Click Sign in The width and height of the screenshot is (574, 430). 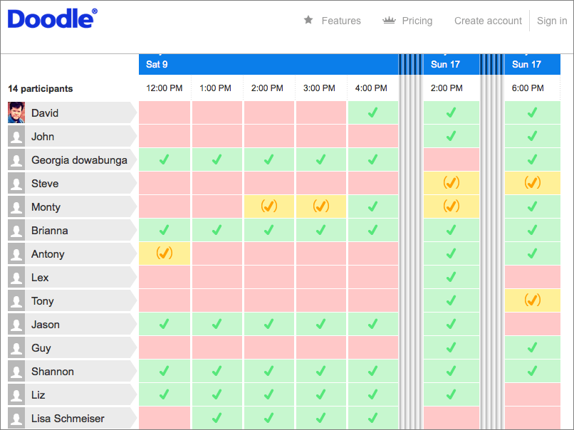(552, 21)
